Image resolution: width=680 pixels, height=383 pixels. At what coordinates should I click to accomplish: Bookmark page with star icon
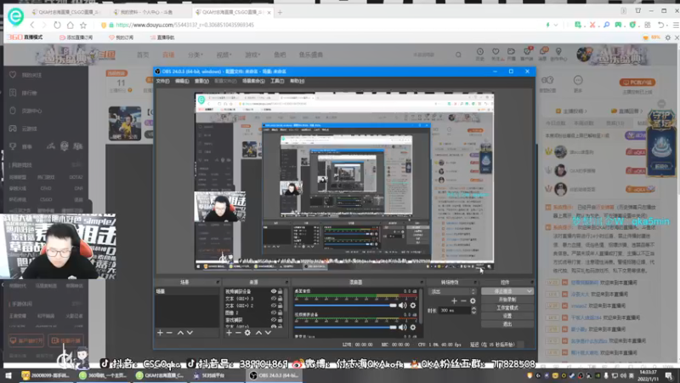coord(83,25)
